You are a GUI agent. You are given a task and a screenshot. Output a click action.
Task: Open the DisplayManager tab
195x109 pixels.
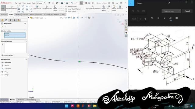pos(19,20)
